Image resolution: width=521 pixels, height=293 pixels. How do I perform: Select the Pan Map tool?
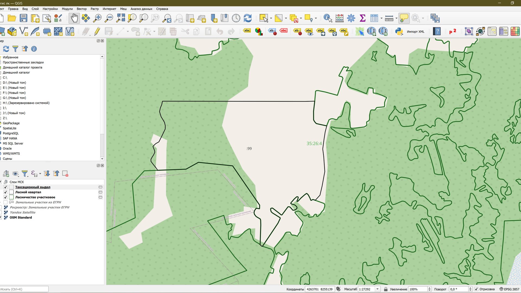click(x=74, y=18)
